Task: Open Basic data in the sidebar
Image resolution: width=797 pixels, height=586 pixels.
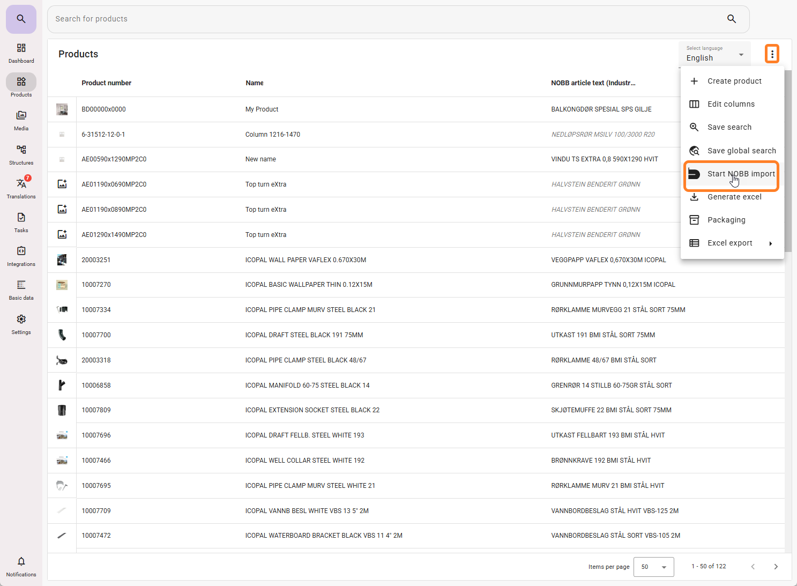Action: tap(21, 290)
